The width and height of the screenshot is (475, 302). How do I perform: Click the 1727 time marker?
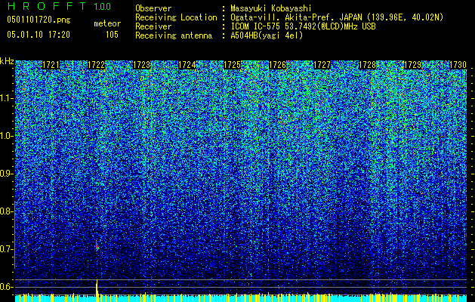click(x=322, y=65)
